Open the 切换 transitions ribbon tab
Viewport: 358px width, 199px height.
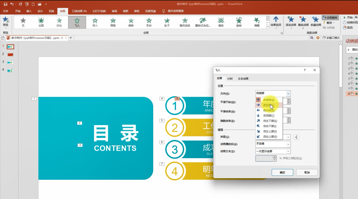click(51, 11)
